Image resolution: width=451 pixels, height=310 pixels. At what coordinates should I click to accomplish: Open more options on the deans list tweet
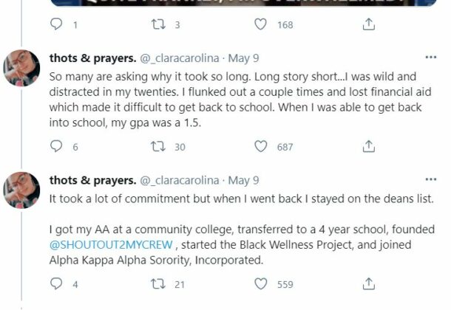tap(430, 180)
